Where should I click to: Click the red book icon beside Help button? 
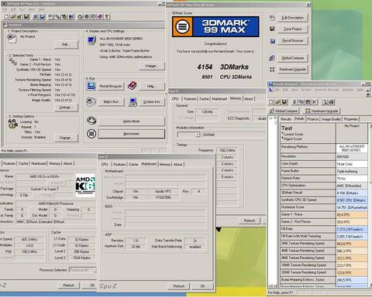[x=132, y=85]
